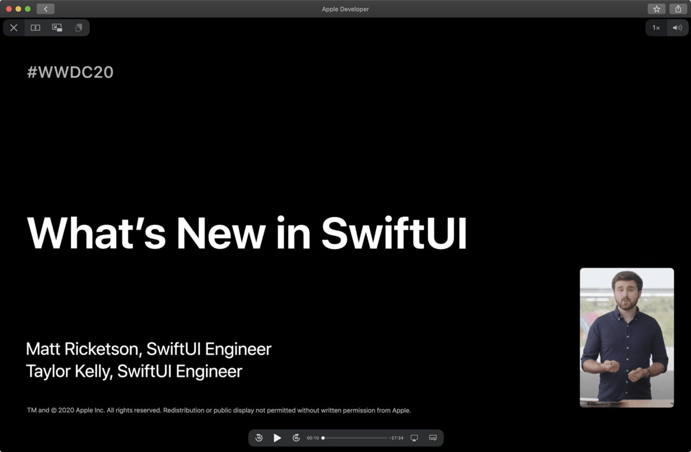
Task: Click the "What's New in SwiftUI" title
Action: [247, 232]
